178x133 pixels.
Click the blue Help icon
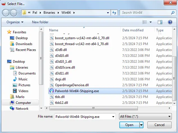[170, 22]
